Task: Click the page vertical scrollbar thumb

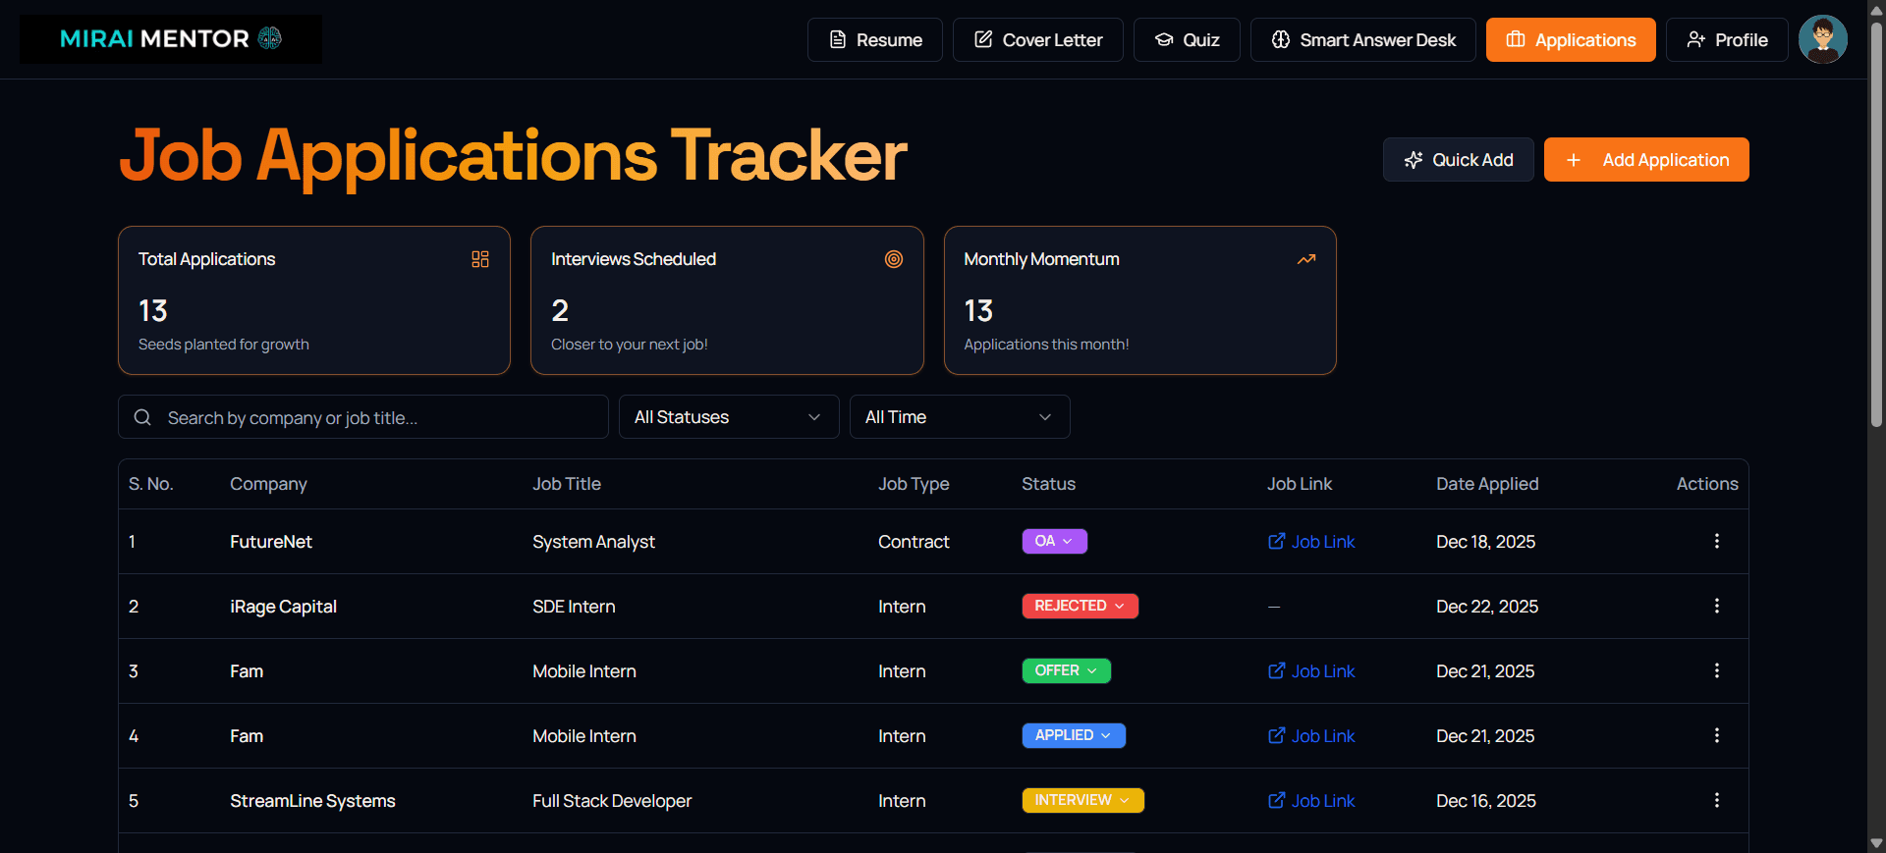Action: tap(1876, 224)
